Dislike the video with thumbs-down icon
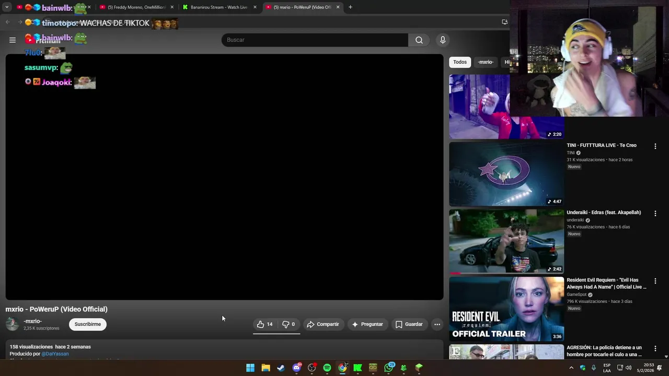 pos(289,324)
